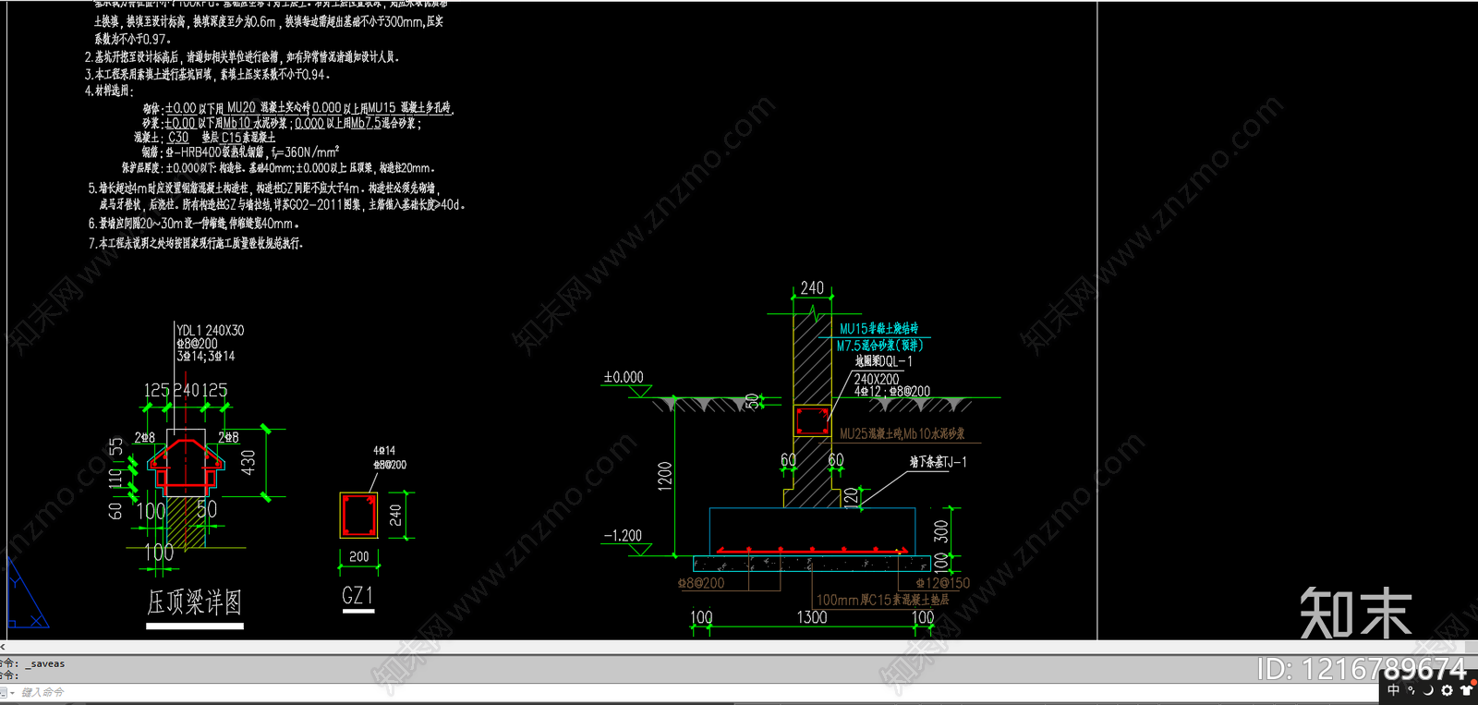Viewport: 1478px width, 705px height.
Task: Click the '-1.200' elevation label
Action: coord(623,536)
